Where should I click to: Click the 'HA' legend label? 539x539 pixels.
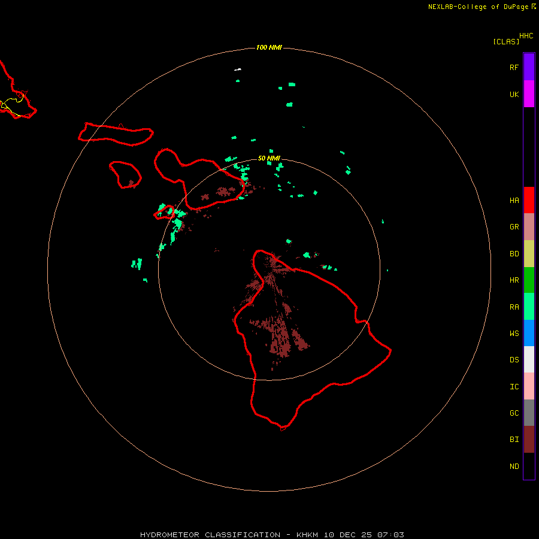514,201
